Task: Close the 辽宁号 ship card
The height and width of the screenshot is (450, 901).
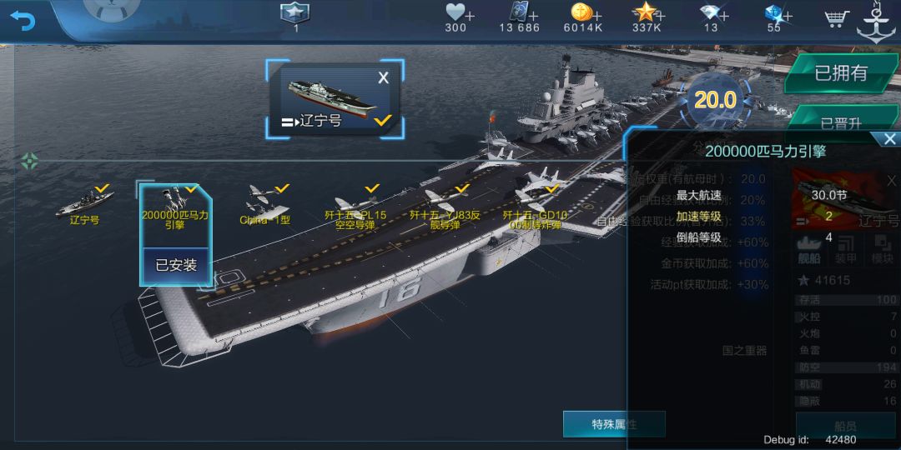Action: point(383,78)
